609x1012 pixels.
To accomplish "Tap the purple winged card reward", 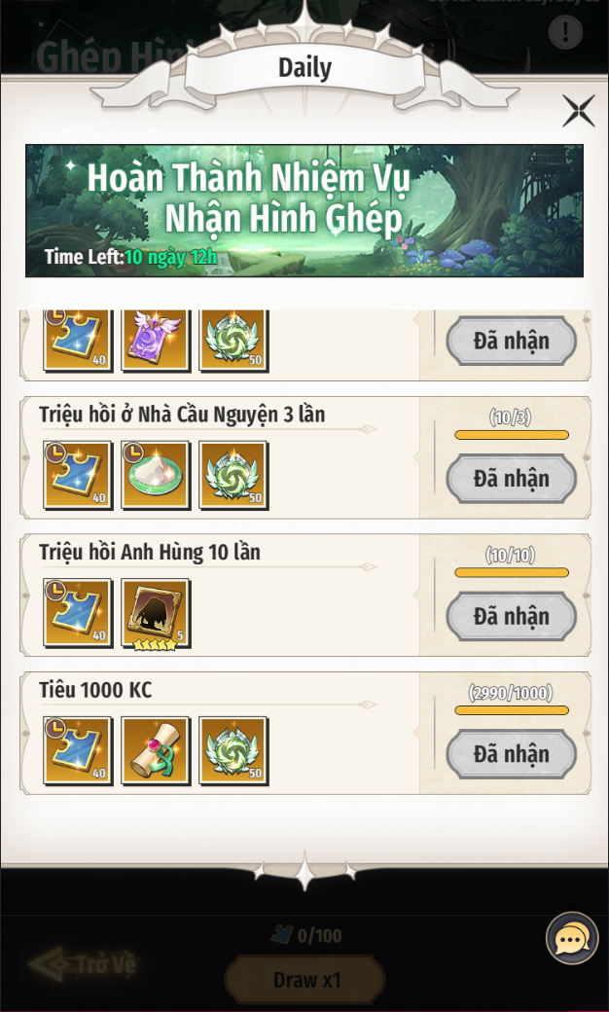I will pos(156,341).
